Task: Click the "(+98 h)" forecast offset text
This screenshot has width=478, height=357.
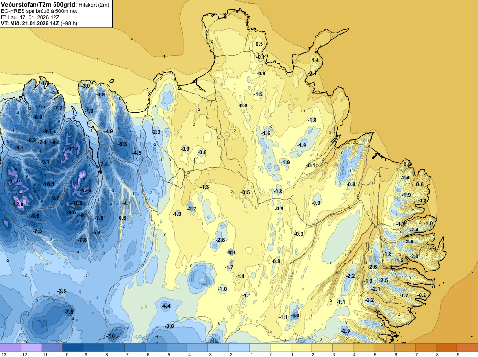Action: pos(69,23)
